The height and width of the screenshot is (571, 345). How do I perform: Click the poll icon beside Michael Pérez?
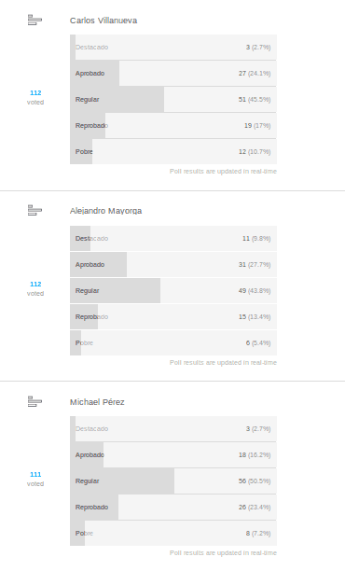(34, 401)
